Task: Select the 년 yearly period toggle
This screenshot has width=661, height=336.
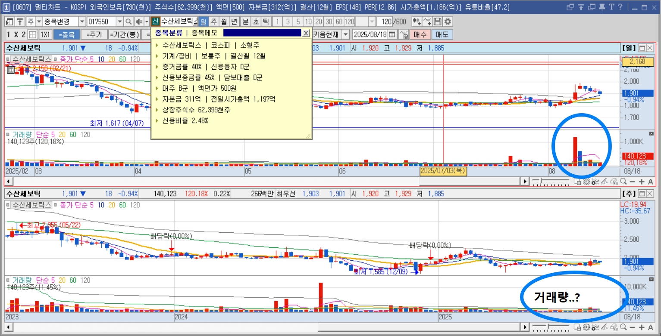Action: click(234, 22)
